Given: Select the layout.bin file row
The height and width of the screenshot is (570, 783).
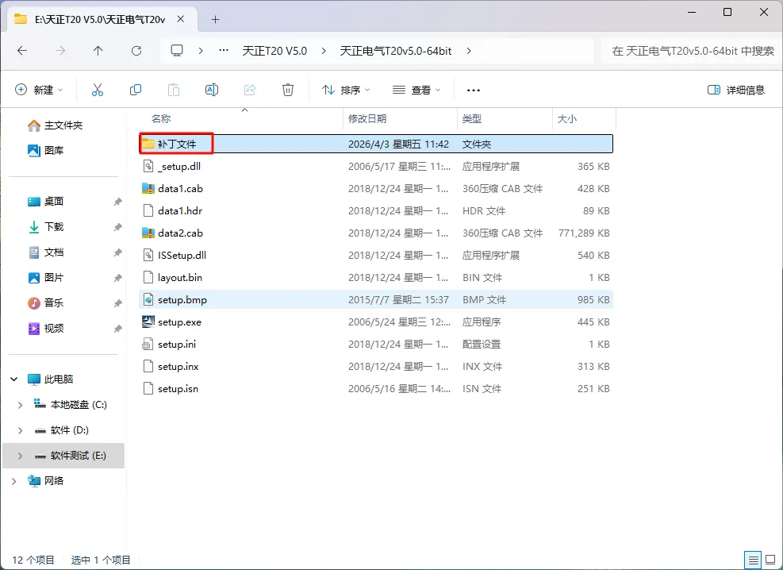Looking at the screenshot, I should click(x=376, y=277).
